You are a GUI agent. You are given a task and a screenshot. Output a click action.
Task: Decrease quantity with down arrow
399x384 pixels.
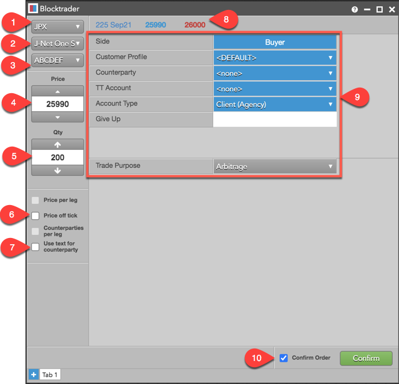pos(57,171)
